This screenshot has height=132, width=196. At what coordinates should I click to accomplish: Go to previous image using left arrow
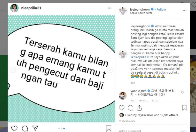click(13, 70)
